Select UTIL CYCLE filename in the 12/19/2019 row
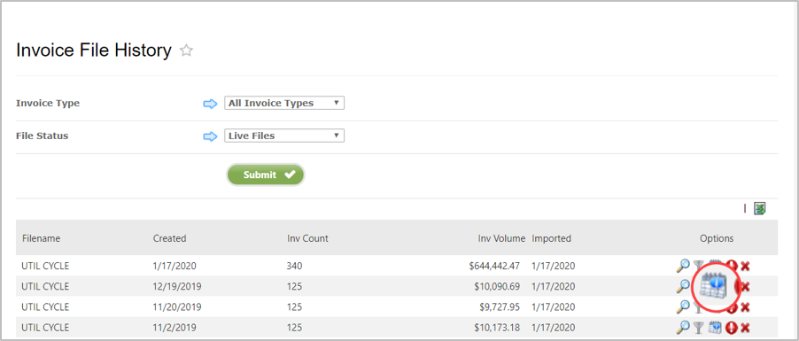 45,286
